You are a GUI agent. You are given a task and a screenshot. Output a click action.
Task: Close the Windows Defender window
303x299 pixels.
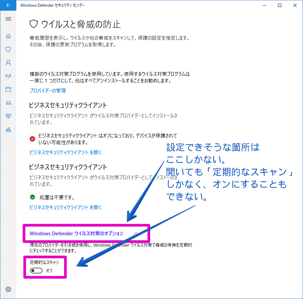(295, 5)
